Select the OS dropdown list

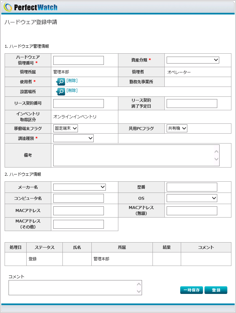[x=192, y=198]
